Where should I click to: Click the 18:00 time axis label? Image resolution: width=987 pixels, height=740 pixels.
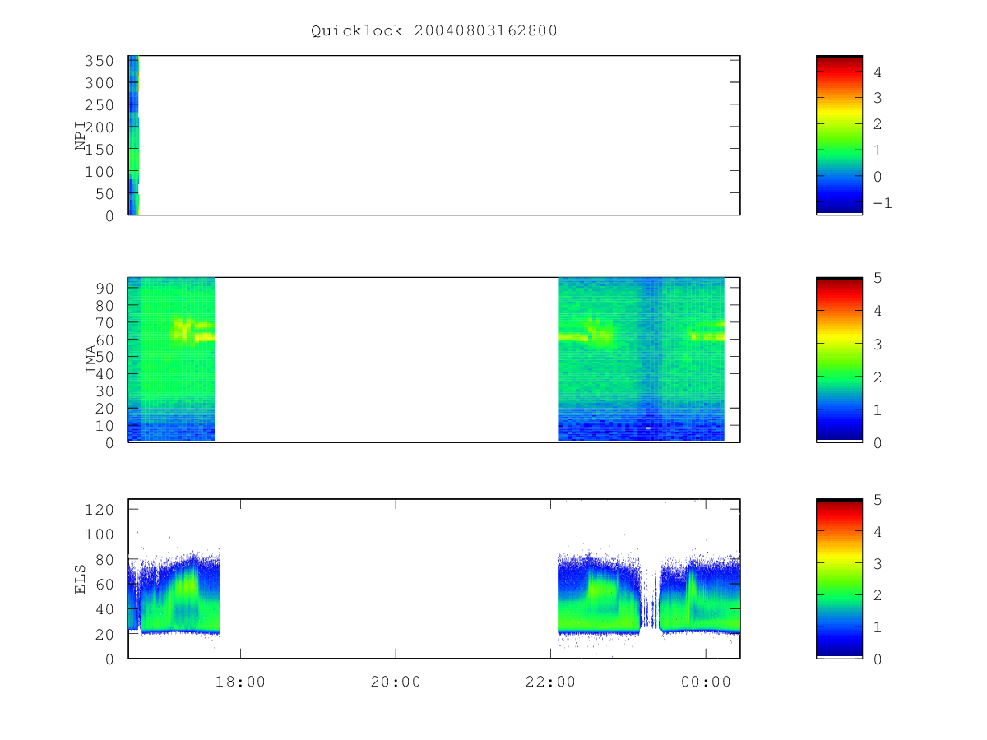click(x=240, y=682)
